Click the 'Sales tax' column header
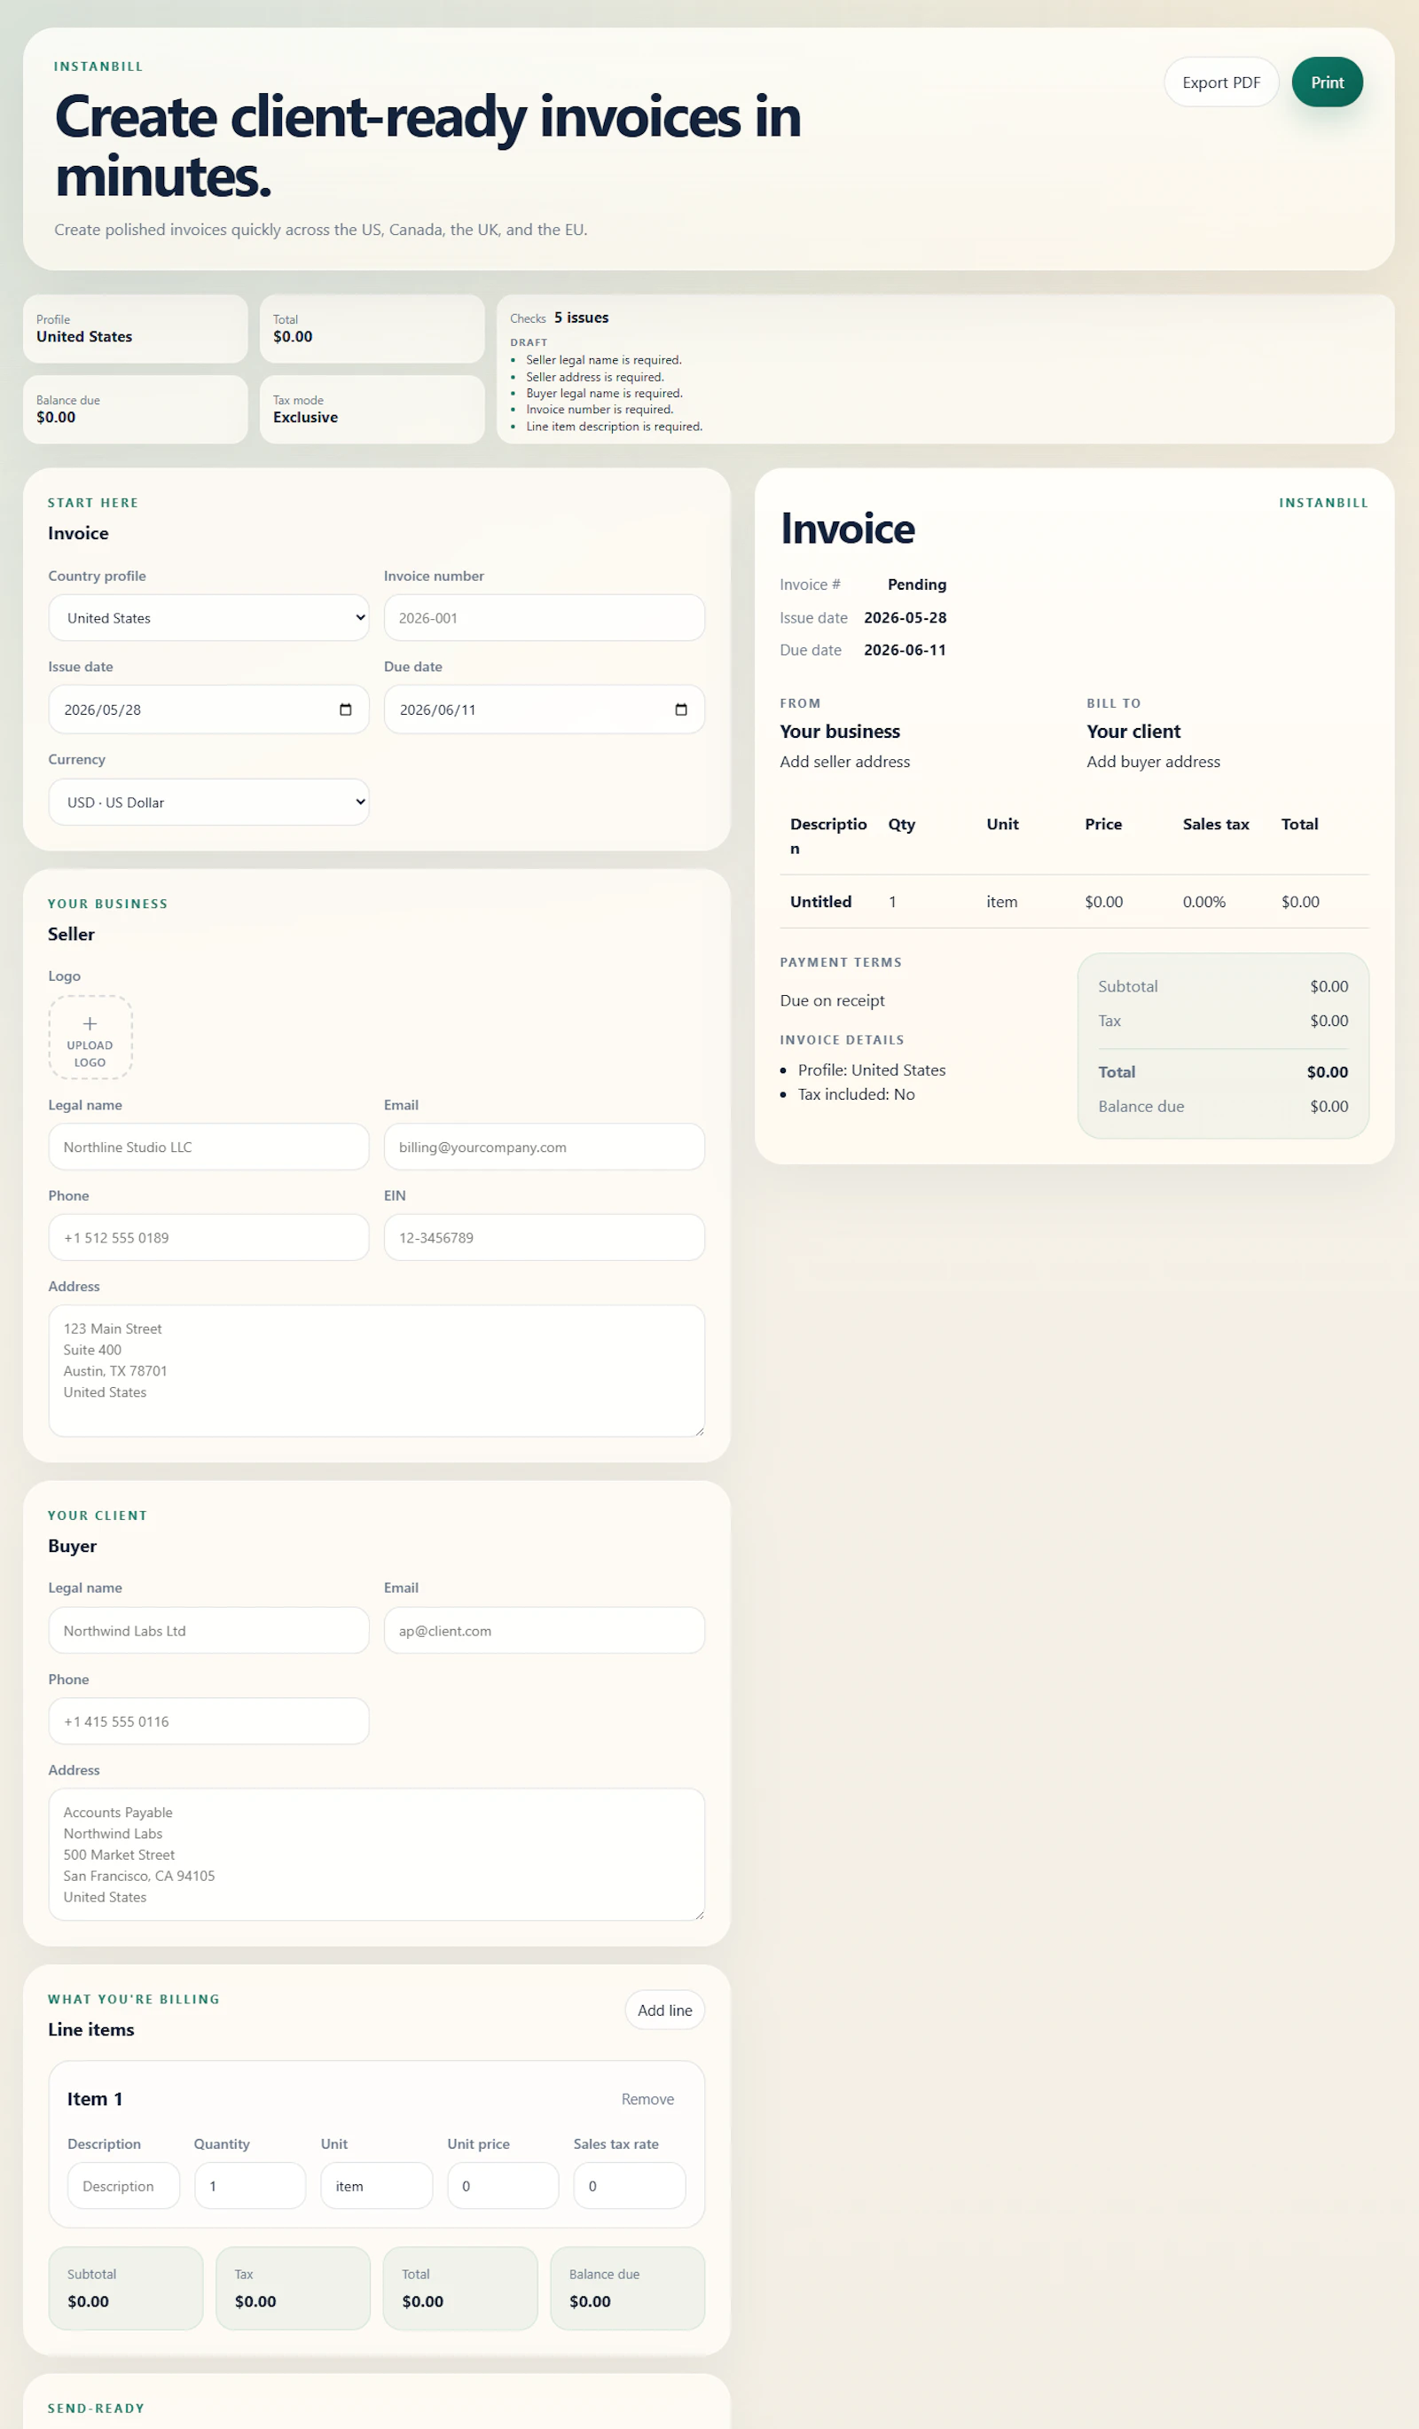The width and height of the screenshot is (1419, 2429). 1216,824
